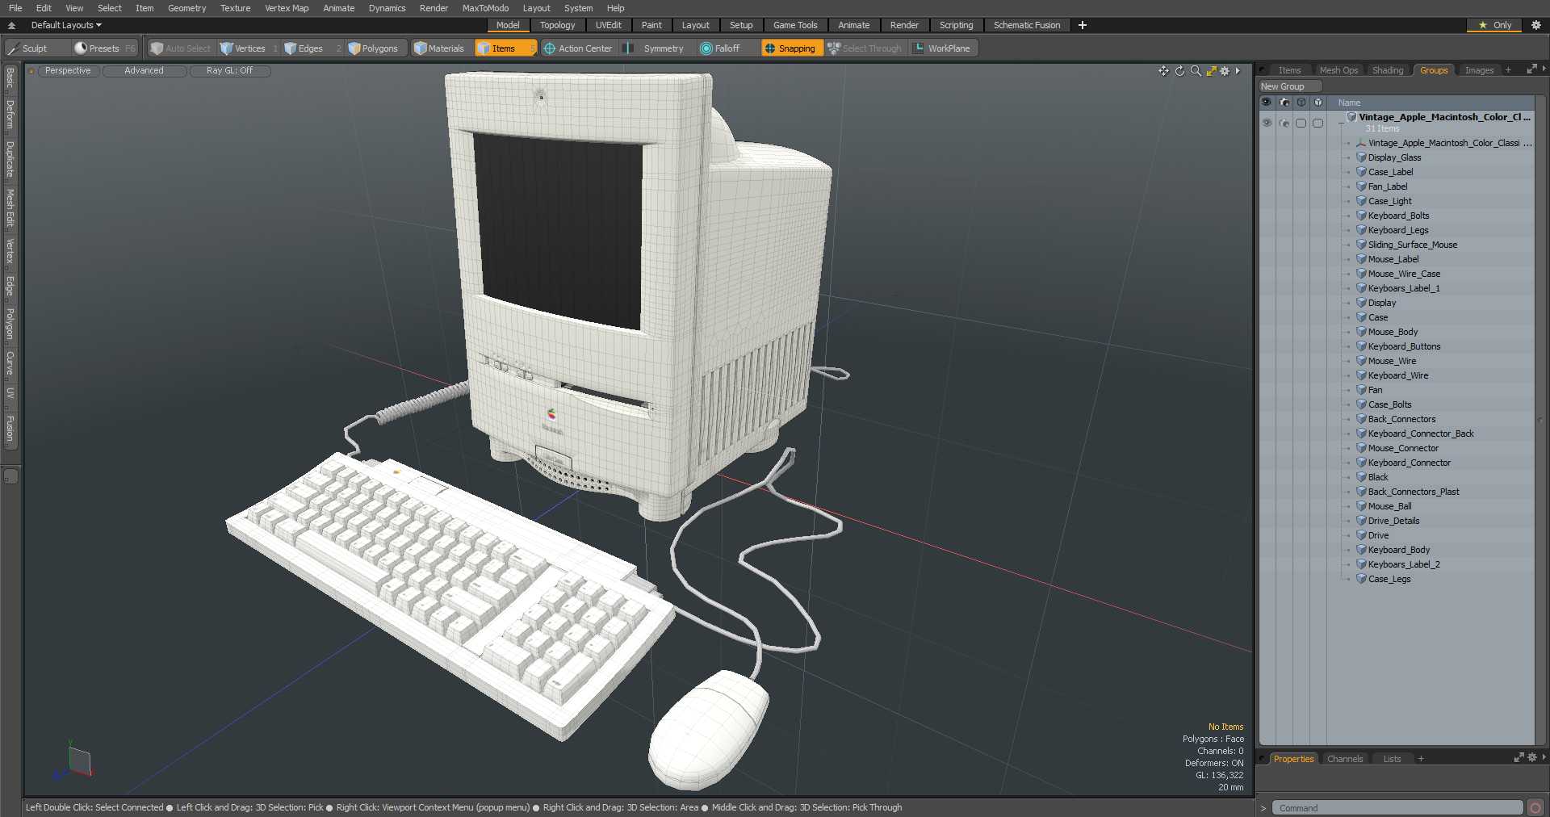Add a new tab to the Groups panel
Viewport: 1550px width, 817px height.
tap(1508, 70)
